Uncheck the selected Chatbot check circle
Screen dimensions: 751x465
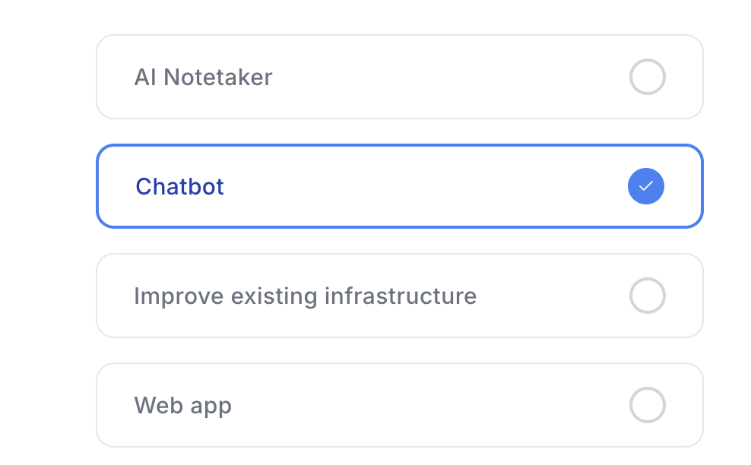pos(646,186)
